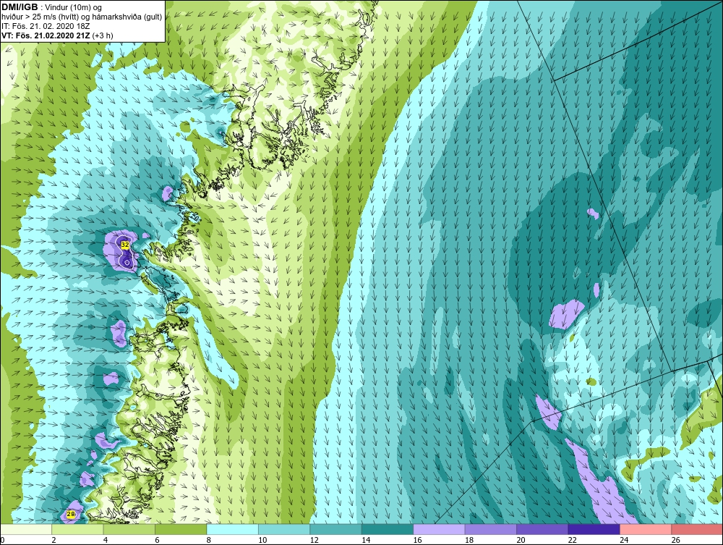Click the "16" scale number
Image resolution: width=723 pixels, height=545 pixels.
pos(417,540)
